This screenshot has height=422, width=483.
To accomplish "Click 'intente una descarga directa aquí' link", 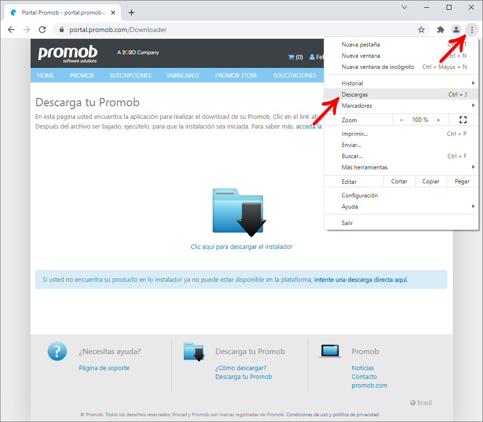I will [x=361, y=280].
